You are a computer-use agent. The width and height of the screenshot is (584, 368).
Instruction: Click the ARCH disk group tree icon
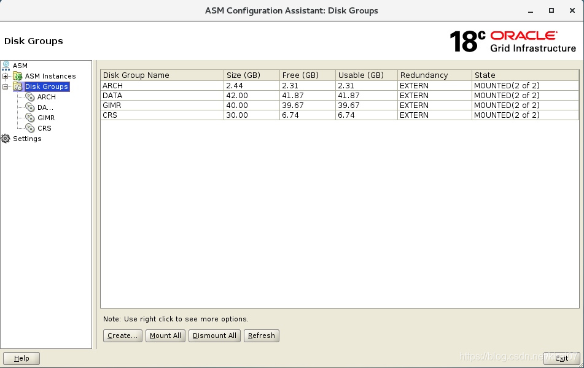click(x=30, y=97)
